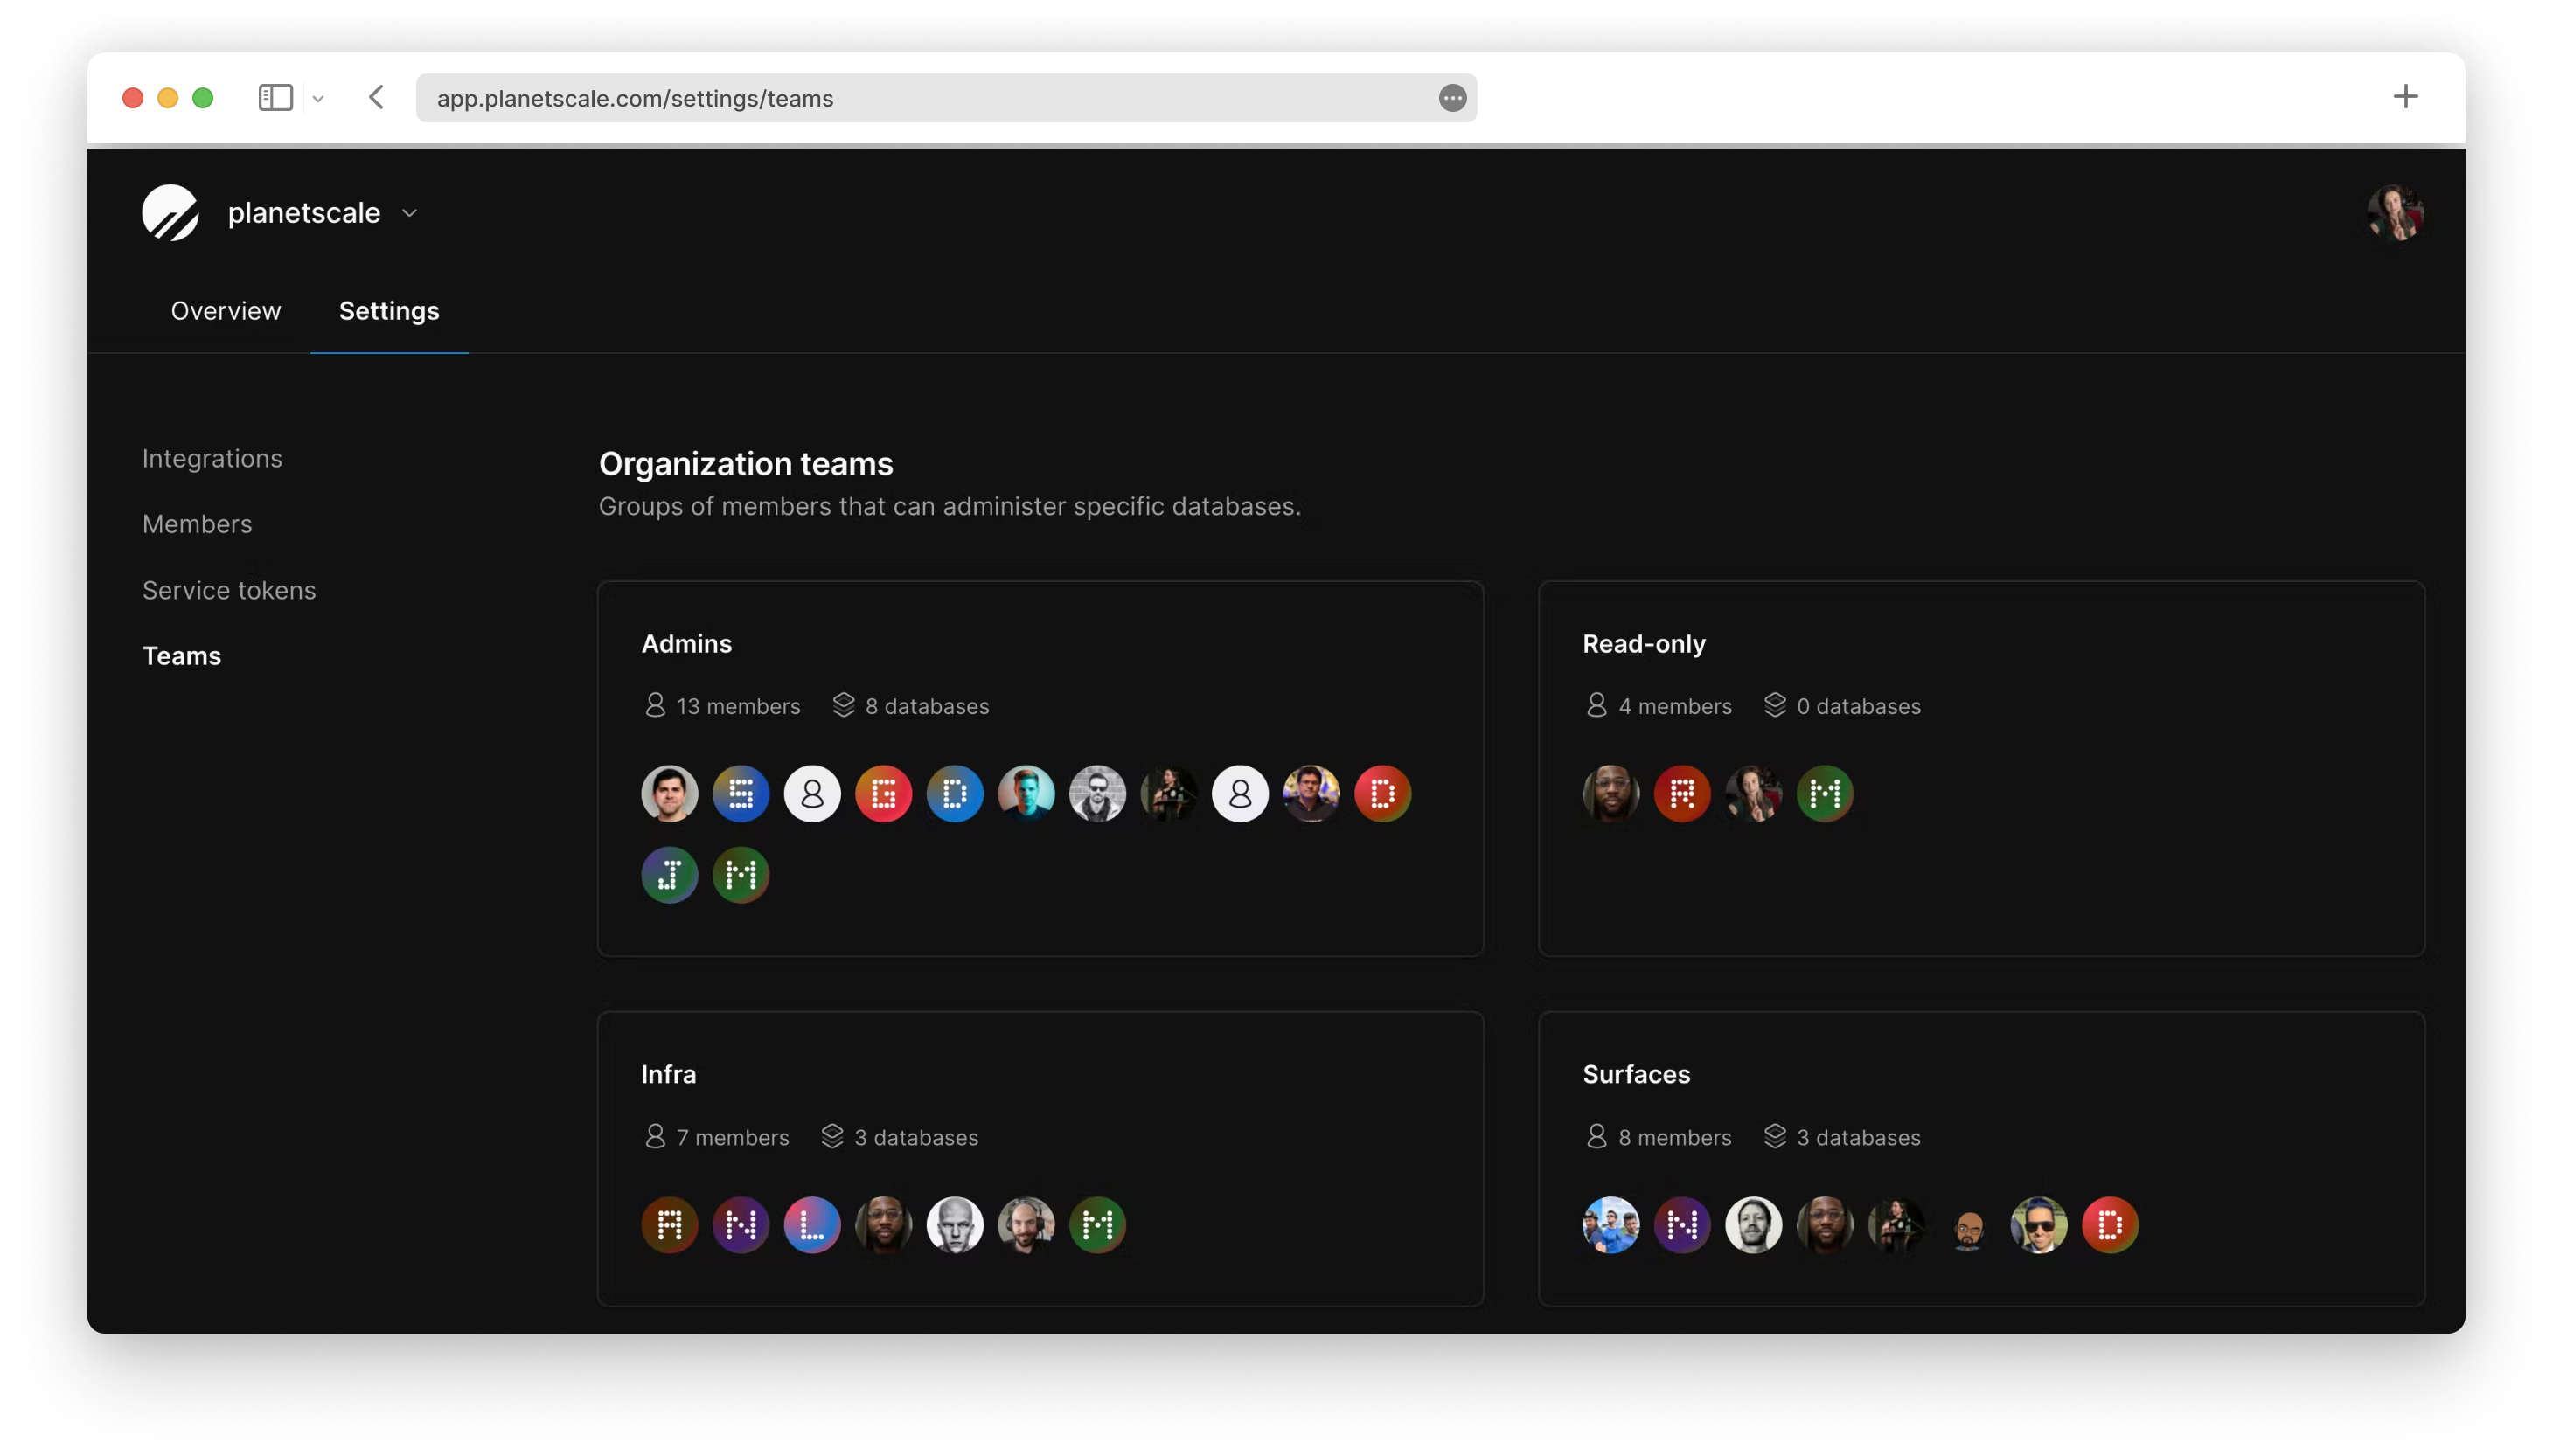
Task: Open the Admins team card title
Action: tap(686, 644)
